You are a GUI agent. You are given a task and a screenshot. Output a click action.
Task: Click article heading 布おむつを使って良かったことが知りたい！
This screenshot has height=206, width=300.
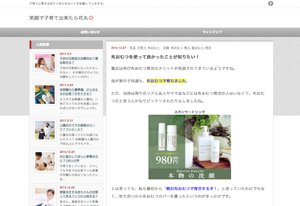pyautogui.click(x=155, y=57)
